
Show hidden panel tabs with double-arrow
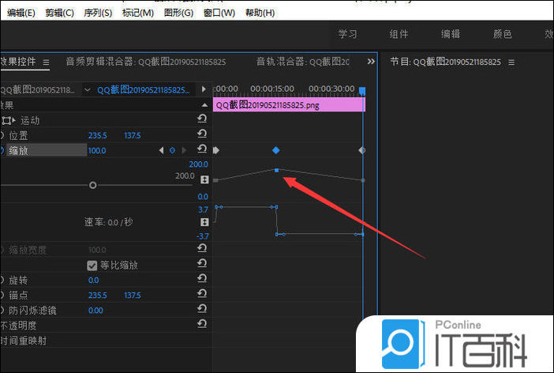(371, 62)
